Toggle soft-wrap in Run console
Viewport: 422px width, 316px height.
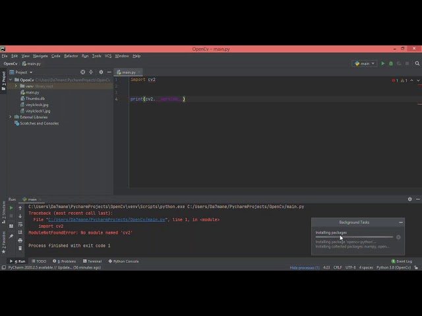pyautogui.click(x=20, y=224)
